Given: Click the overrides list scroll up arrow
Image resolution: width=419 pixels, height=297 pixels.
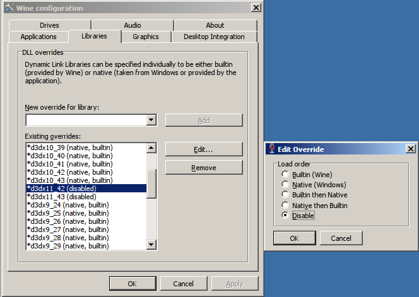Looking at the screenshot, I should 151,148.
